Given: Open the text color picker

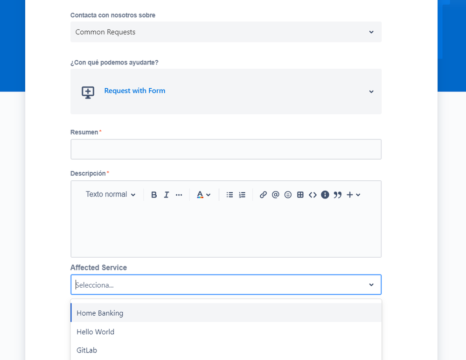Looking at the screenshot, I should click(203, 195).
